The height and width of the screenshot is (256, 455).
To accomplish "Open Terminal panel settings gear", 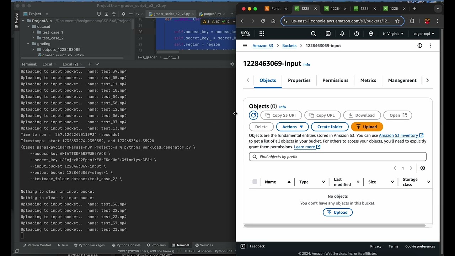I will coord(232,64).
